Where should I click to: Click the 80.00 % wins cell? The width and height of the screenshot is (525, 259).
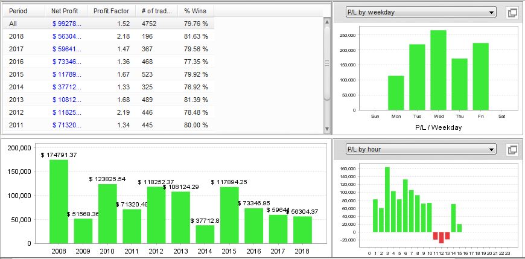click(x=196, y=125)
